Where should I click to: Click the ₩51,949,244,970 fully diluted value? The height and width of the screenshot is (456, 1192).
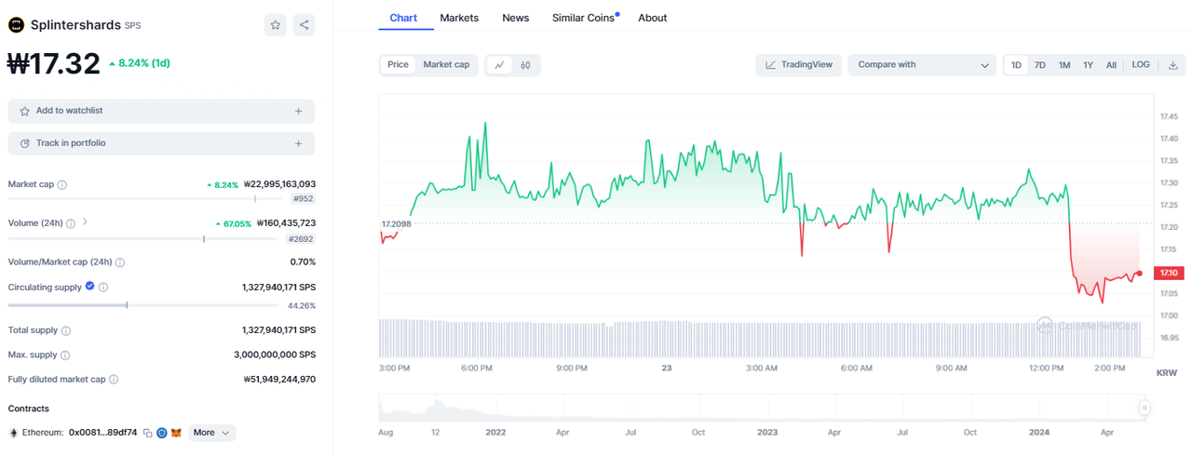tap(279, 379)
